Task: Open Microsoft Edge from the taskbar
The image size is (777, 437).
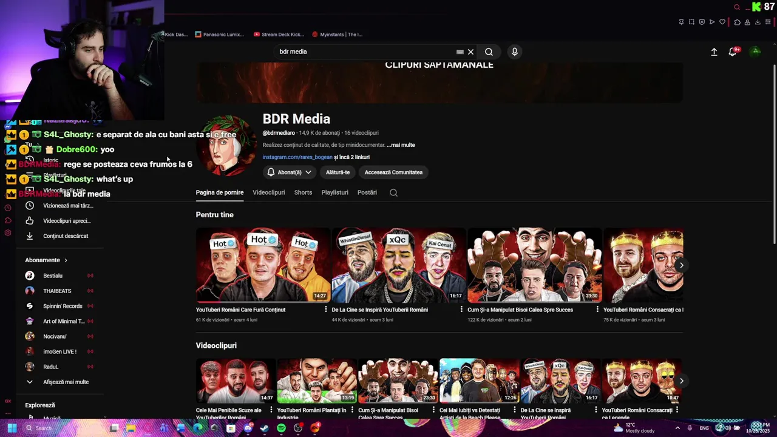Action: (197, 428)
